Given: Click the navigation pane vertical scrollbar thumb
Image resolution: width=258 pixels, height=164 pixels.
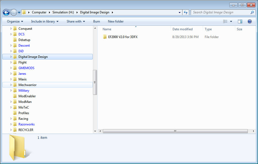Looking at the screenshot, I should click(x=95, y=82).
